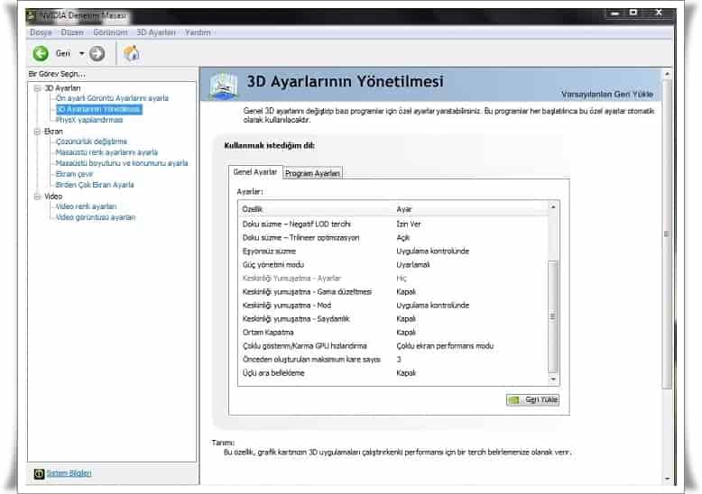This screenshot has width=702, height=494.
Task: Click the 3D settings header illustration icon
Action: pos(224,86)
